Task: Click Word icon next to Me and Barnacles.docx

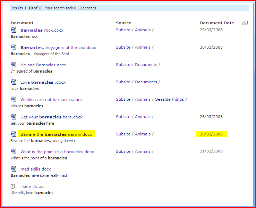Action: point(14,65)
